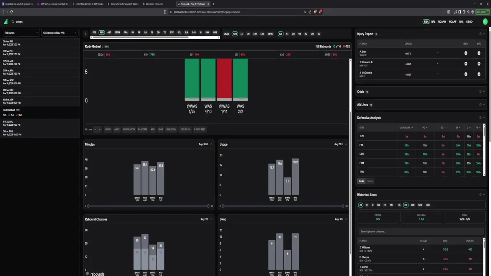The width and height of the screenshot is (491, 276).
Task: Select the 1H period tab
Action: (x=287, y=34)
